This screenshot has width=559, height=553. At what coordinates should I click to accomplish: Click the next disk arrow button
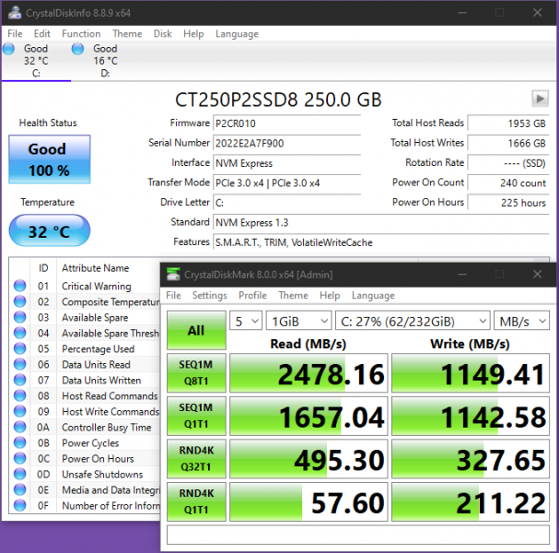pyautogui.click(x=540, y=99)
